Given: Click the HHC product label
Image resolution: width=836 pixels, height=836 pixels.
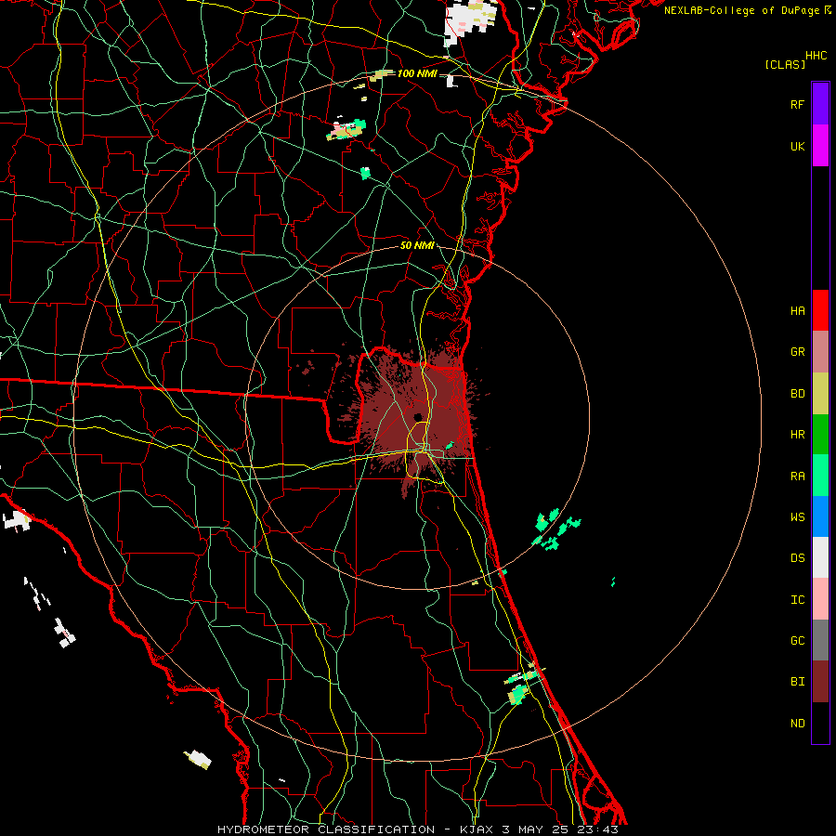Looking at the screenshot, I should coord(816,56).
